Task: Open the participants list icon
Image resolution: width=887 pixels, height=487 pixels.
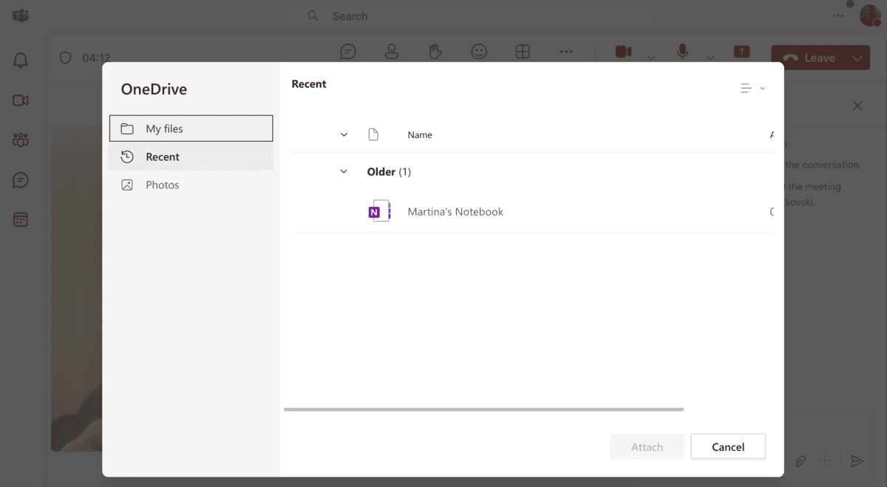Action: pos(392,51)
